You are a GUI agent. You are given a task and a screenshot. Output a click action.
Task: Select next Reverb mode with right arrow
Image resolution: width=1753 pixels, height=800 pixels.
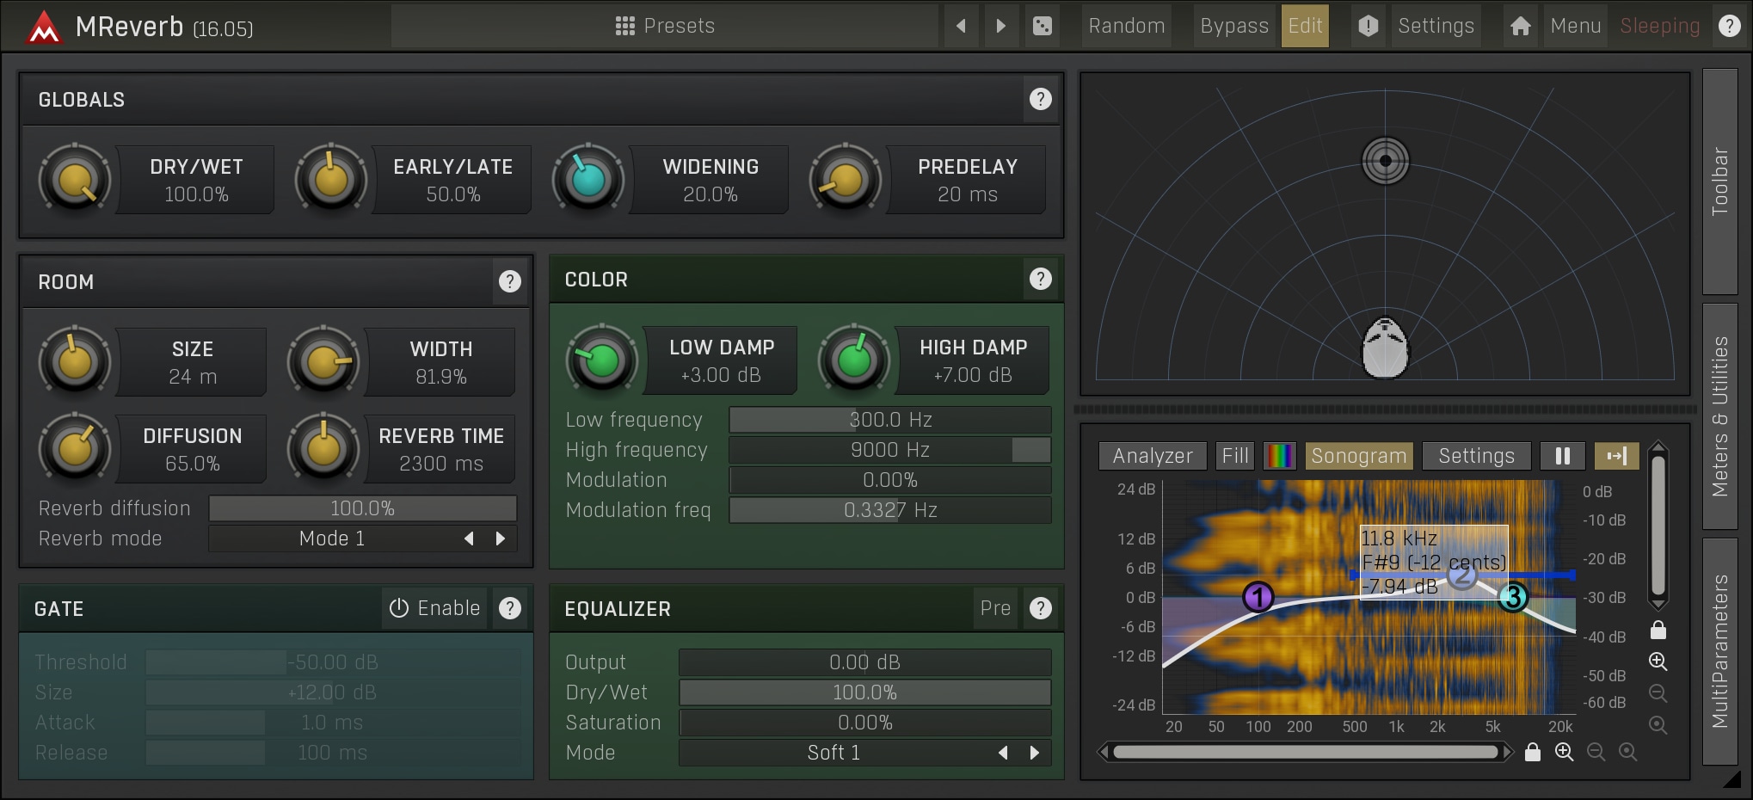click(x=501, y=538)
